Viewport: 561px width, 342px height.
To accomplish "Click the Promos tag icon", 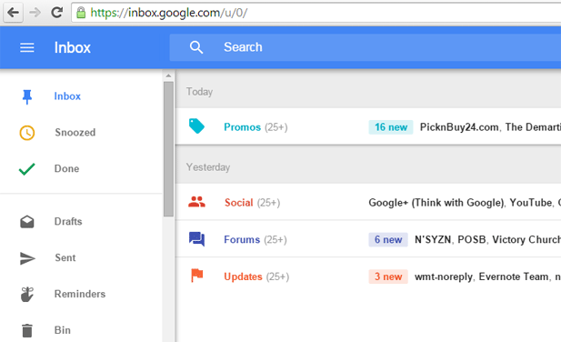I will click(196, 126).
